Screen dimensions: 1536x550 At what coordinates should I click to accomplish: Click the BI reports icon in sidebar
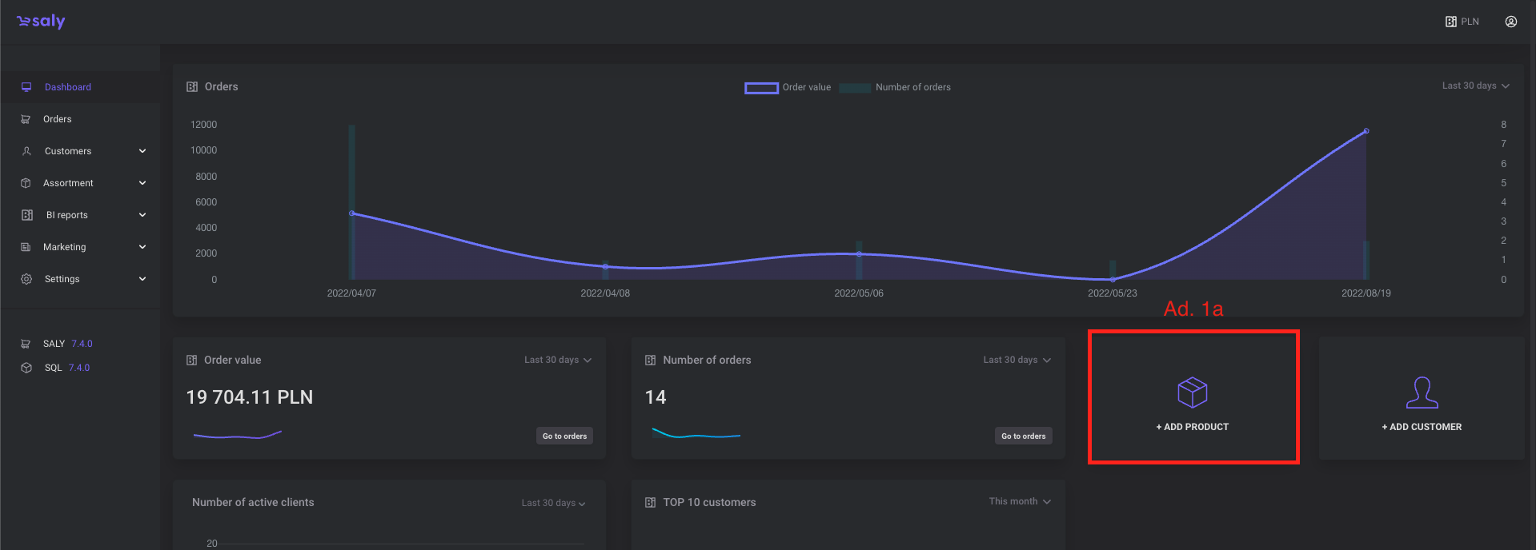pyautogui.click(x=26, y=215)
